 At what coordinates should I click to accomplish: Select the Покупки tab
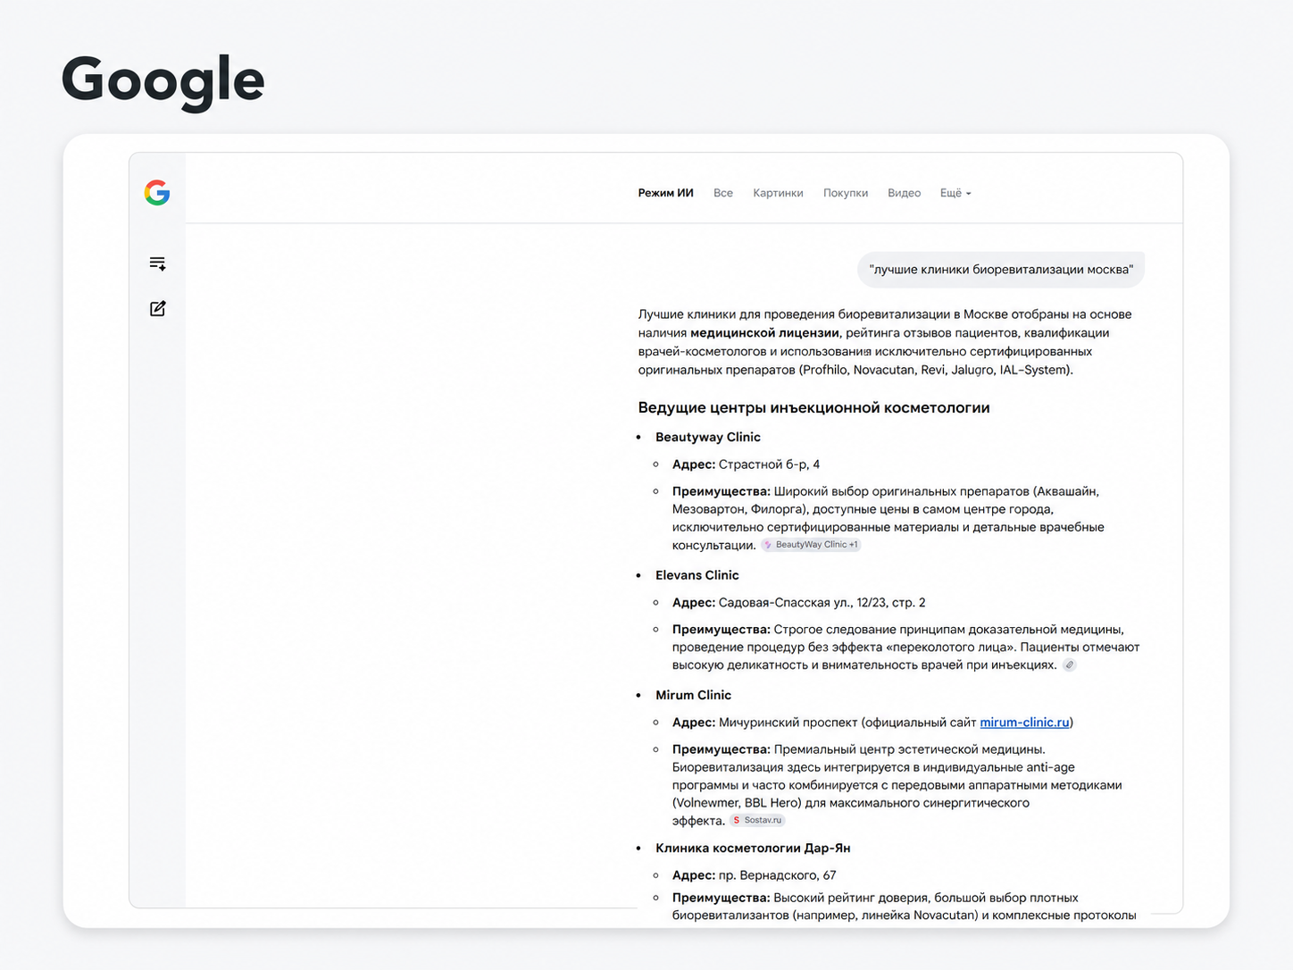pyautogui.click(x=846, y=193)
